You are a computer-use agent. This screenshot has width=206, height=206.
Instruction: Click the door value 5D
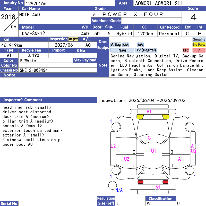click(97, 34)
